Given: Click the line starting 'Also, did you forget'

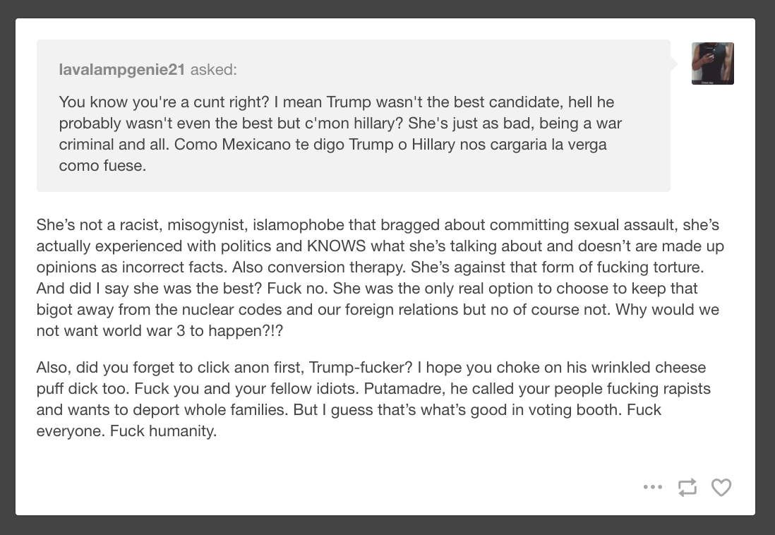Looking at the screenshot, I should click(371, 368).
